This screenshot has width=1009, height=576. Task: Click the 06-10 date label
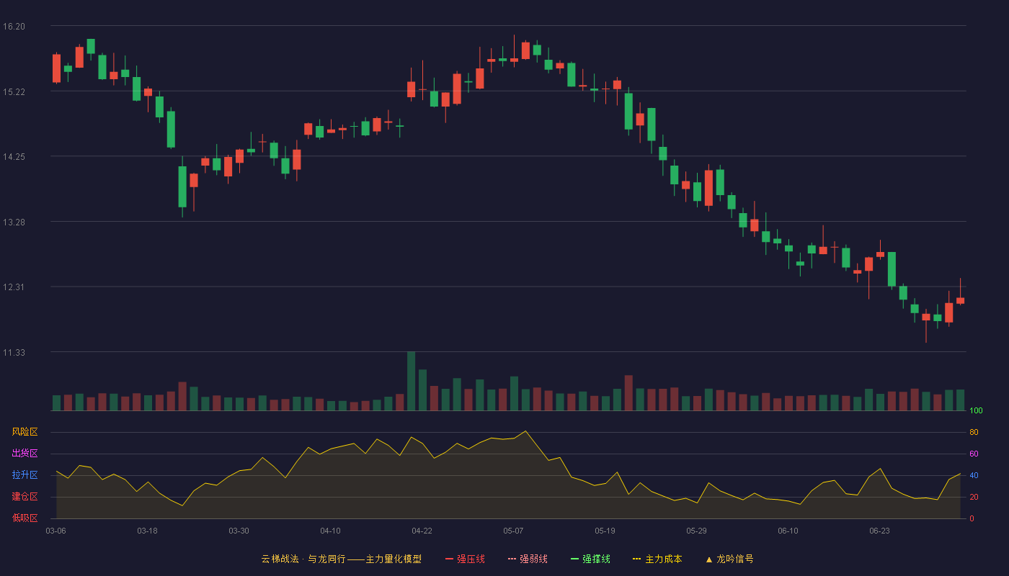tap(788, 531)
